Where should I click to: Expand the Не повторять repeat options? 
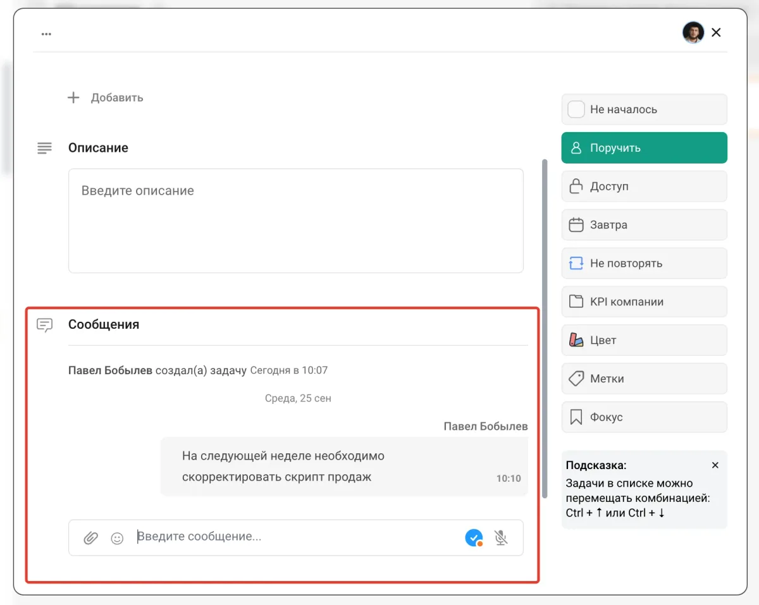tap(644, 264)
